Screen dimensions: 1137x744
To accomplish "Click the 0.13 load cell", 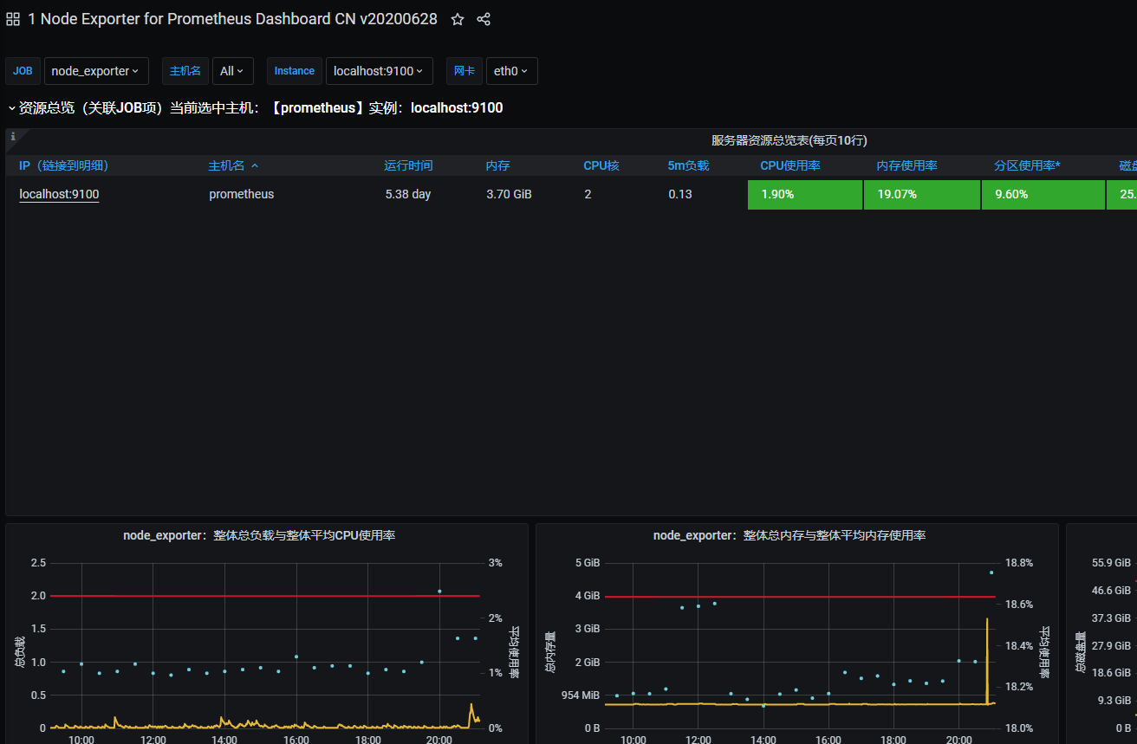I will [680, 194].
